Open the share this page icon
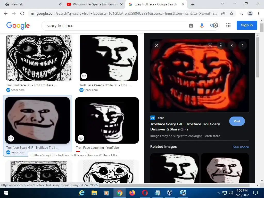This screenshot has width=264, height=198. [x=223, y=13]
